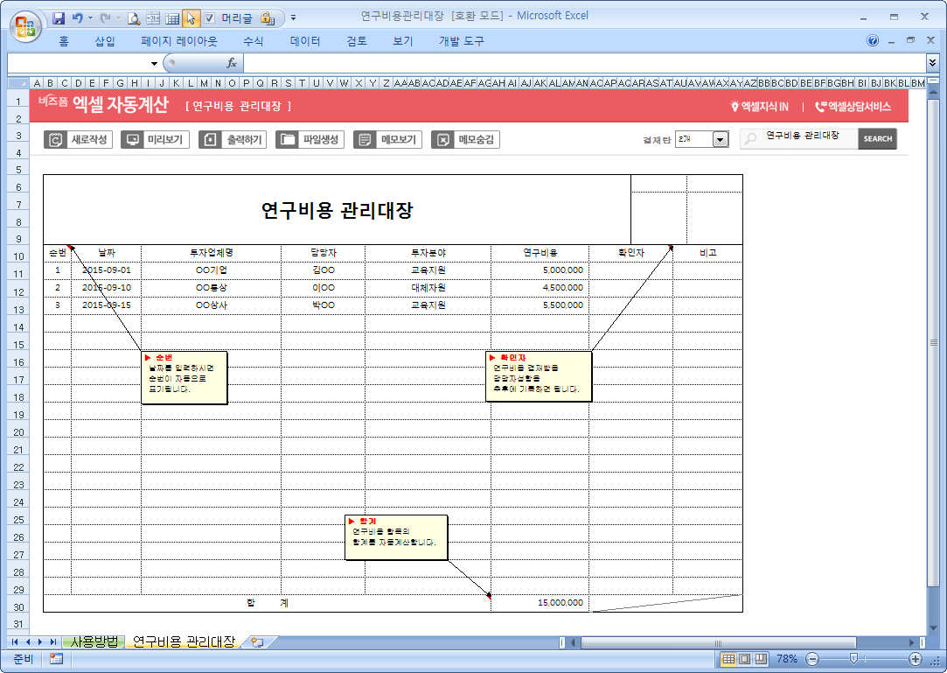
Task: Open the 엑셀상담서비스 link
Action: 853,107
